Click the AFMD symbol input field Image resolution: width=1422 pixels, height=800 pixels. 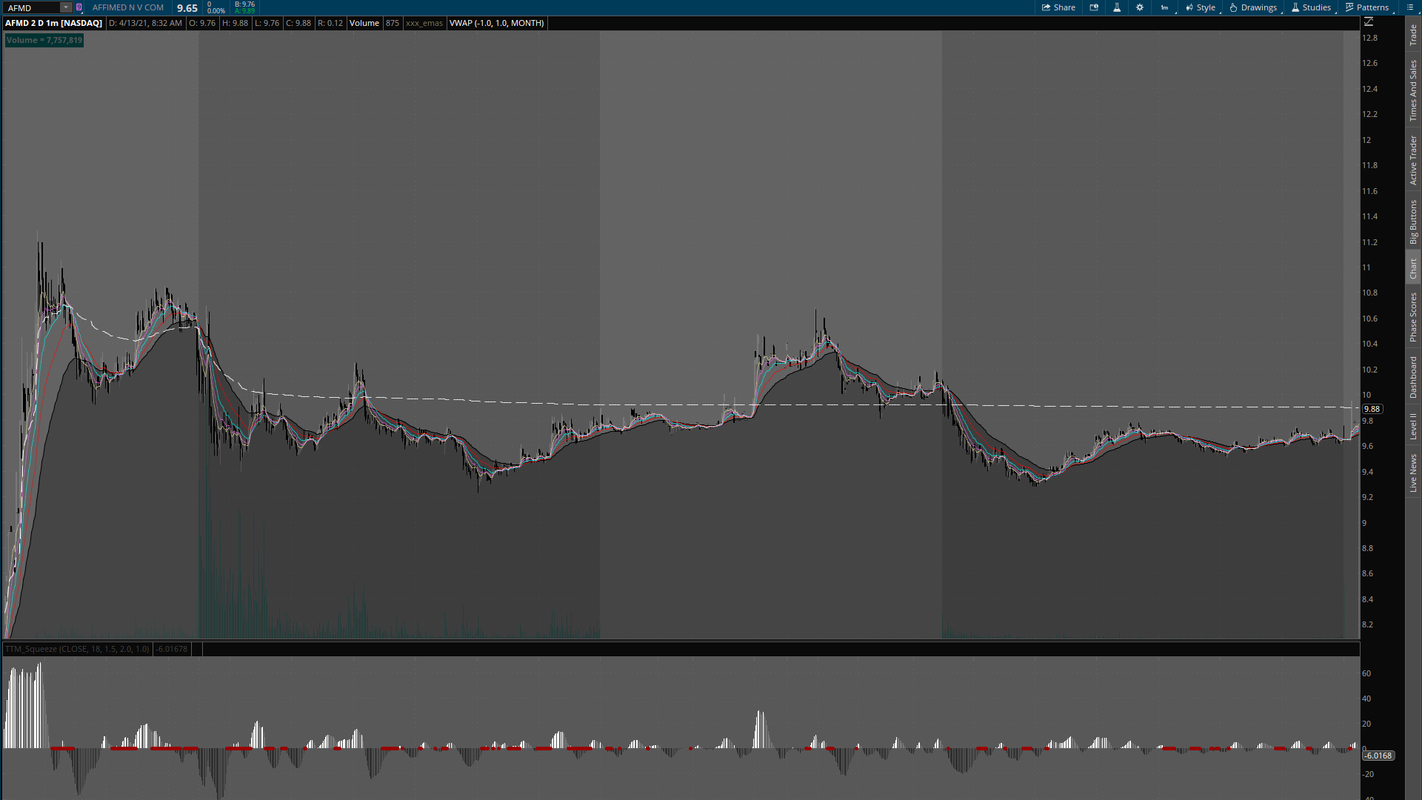[x=31, y=7]
